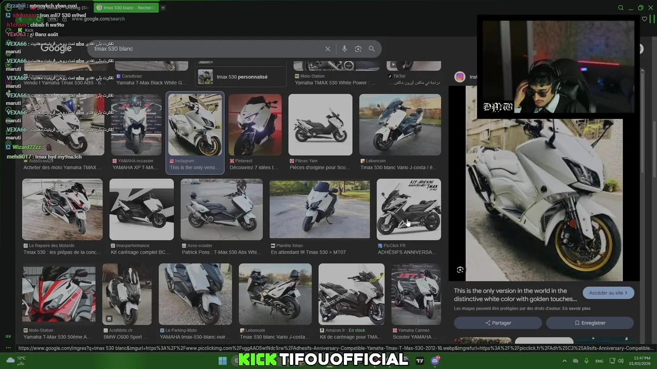This screenshot has width=657, height=369.
Task: Open the large white Tmax preview image
Action: (544, 200)
